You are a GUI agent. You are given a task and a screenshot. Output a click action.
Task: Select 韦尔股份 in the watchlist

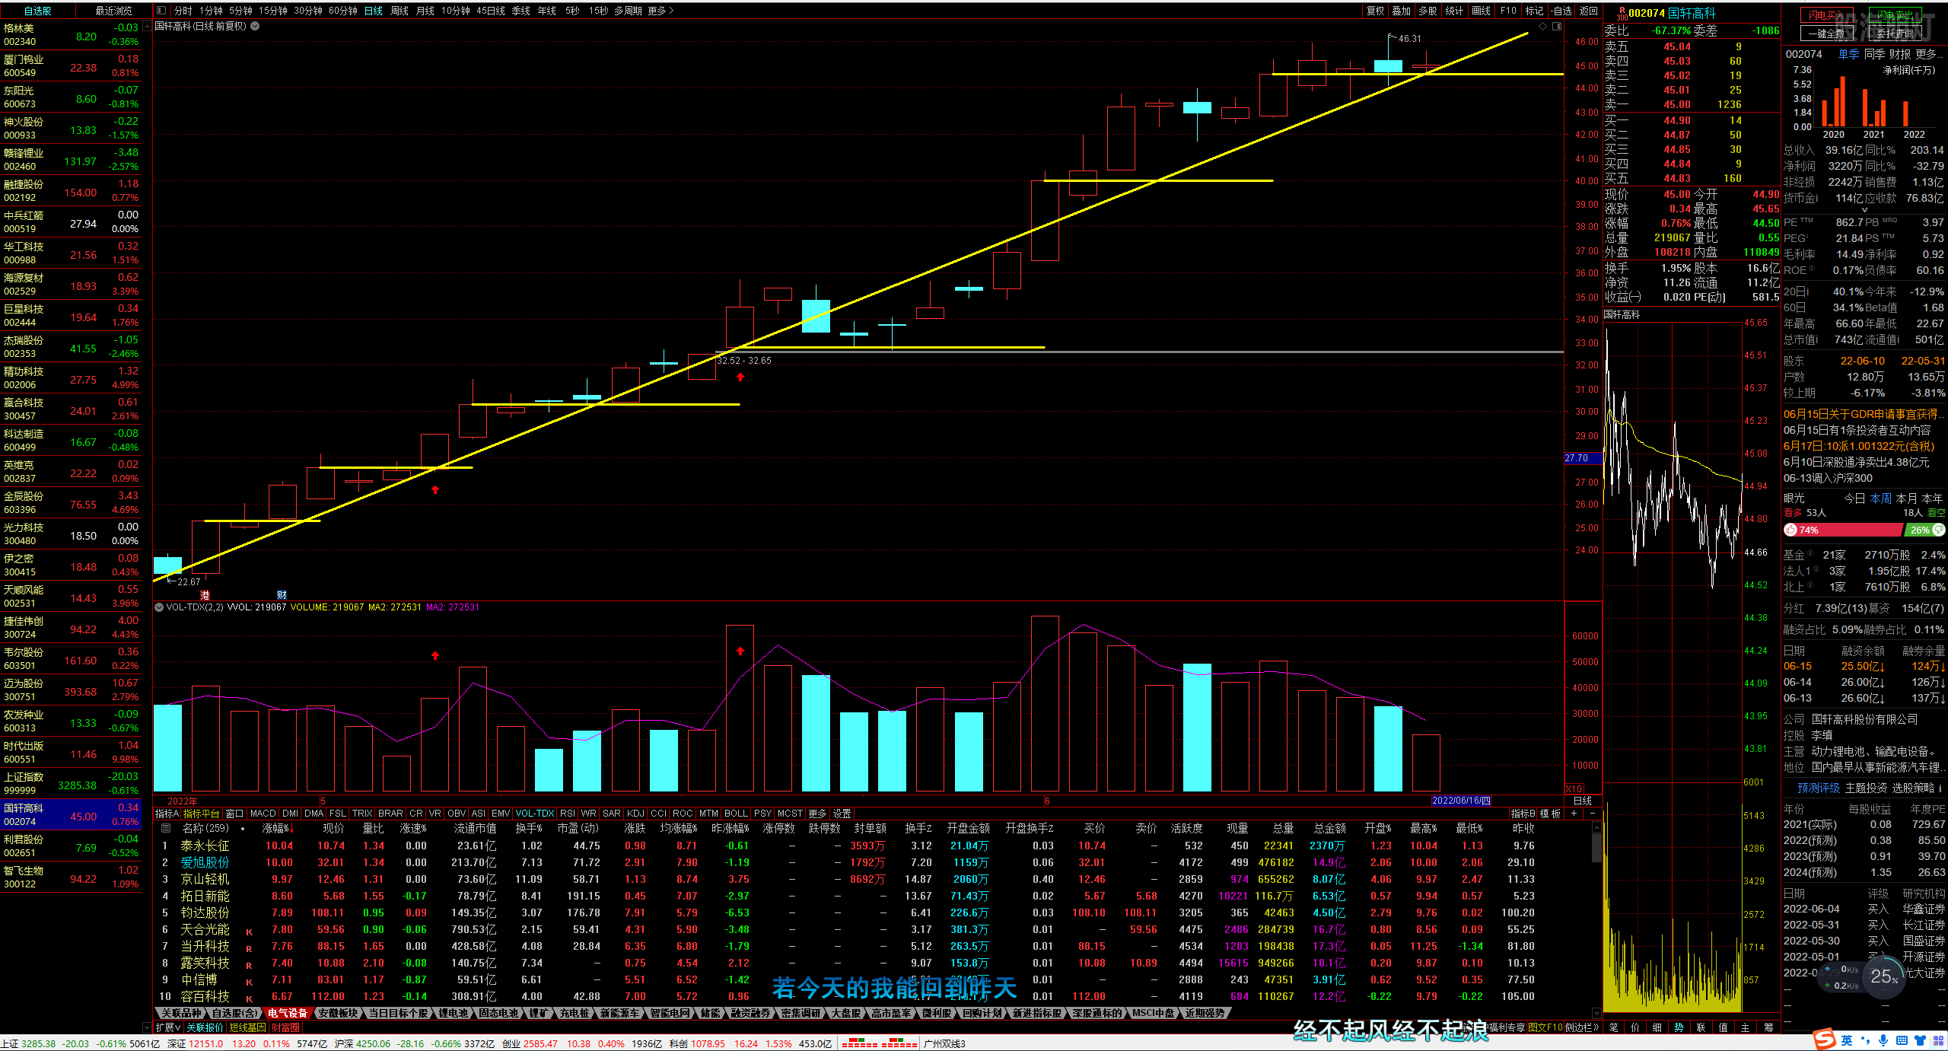pyautogui.click(x=71, y=658)
